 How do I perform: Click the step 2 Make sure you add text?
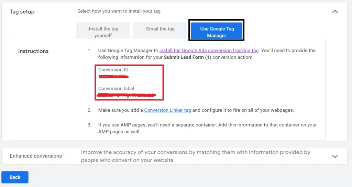coord(120,110)
